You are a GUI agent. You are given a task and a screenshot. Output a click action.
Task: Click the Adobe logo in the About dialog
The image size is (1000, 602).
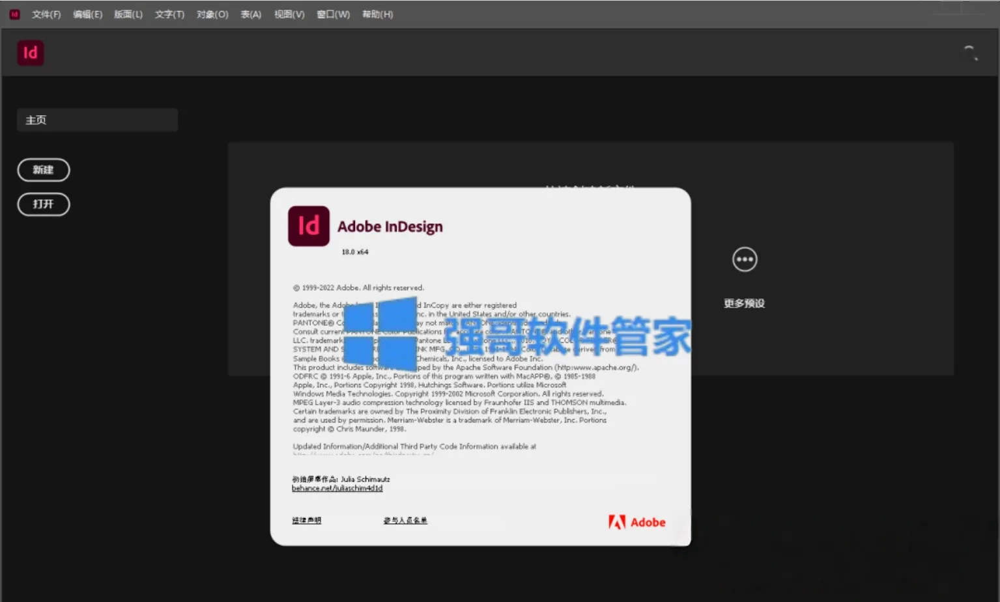tap(637, 522)
